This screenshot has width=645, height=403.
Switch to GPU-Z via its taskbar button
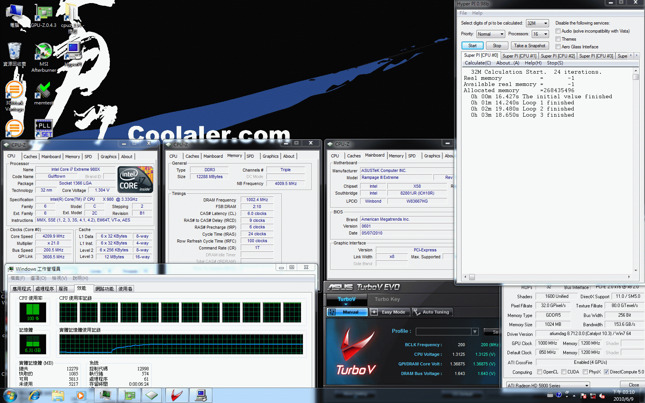129,395
